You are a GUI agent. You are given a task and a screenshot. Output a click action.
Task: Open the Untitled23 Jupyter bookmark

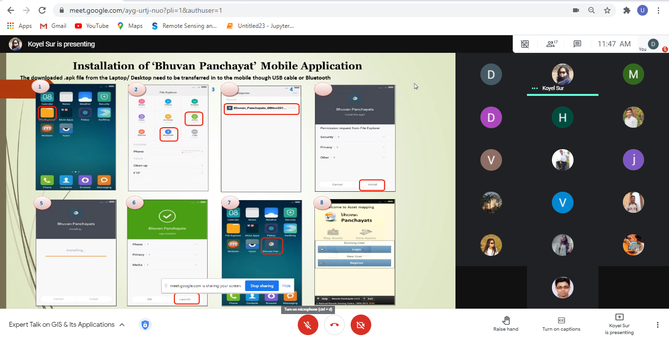pyautogui.click(x=260, y=26)
